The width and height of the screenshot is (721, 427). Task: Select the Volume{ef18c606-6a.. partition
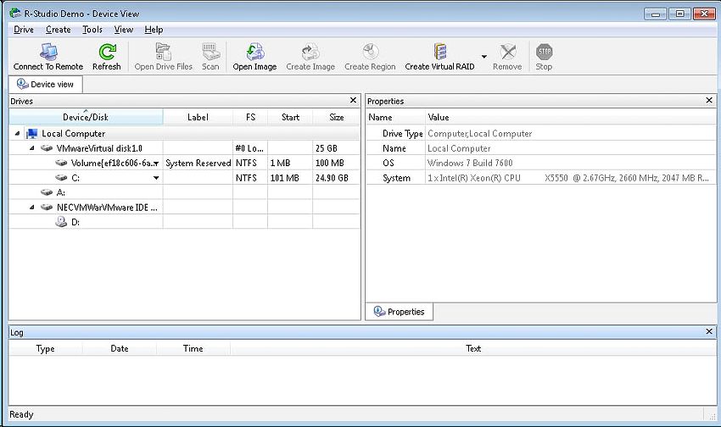112,163
